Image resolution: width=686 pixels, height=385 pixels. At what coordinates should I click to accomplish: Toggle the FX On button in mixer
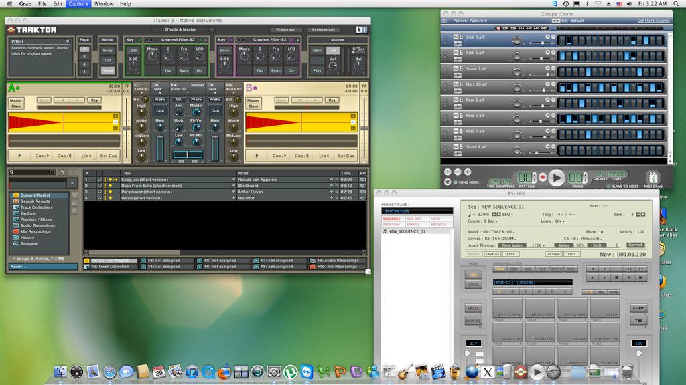(x=178, y=99)
